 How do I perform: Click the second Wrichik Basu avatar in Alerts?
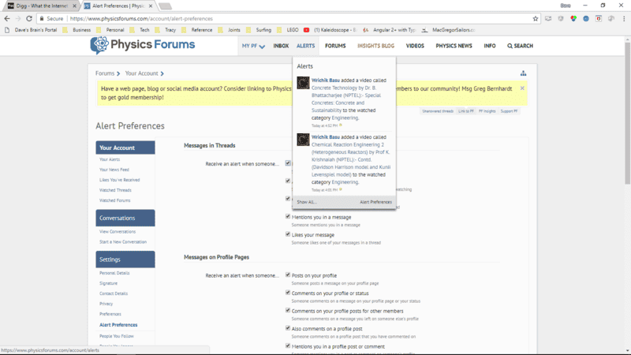pos(303,140)
